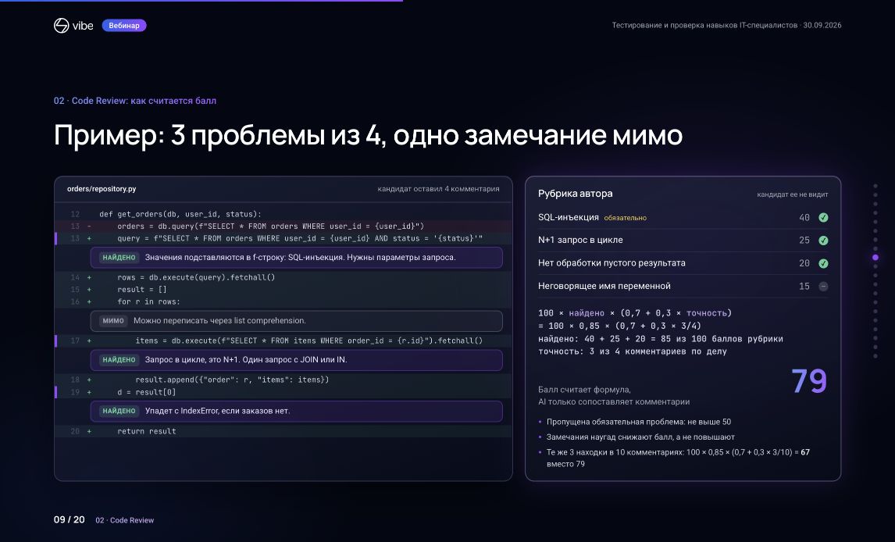Open comment 'Запрос в цикле, это N+1'
895x542 pixels.
tap(296, 359)
